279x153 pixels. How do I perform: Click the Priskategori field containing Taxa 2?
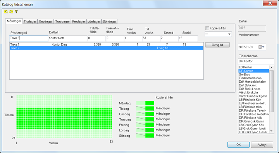pos(29,38)
